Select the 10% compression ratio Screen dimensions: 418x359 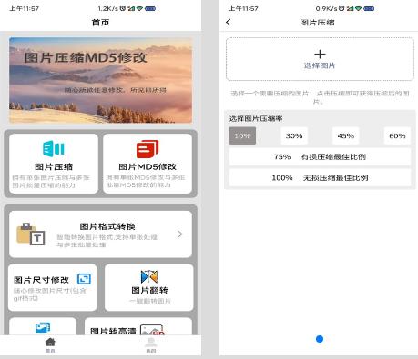(242, 135)
